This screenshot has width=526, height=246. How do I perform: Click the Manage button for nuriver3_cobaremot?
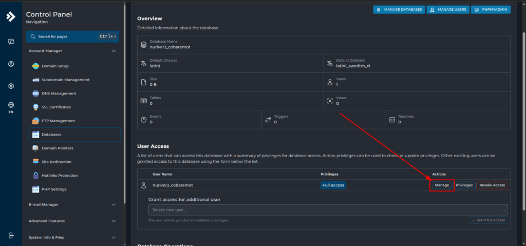pyautogui.click(x=442, y=185)
